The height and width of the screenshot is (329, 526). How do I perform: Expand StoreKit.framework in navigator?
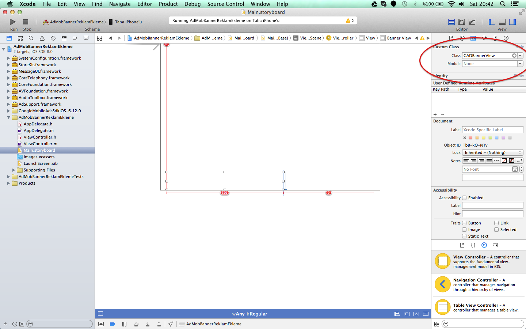point(8,65)
